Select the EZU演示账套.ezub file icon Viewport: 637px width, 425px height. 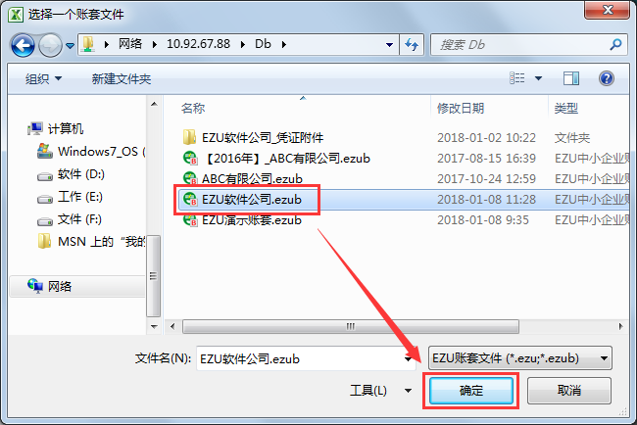click(x=190, y=220)
